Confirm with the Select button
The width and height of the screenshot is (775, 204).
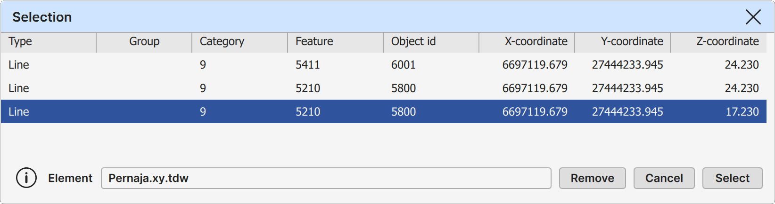[x=732, y=178]
